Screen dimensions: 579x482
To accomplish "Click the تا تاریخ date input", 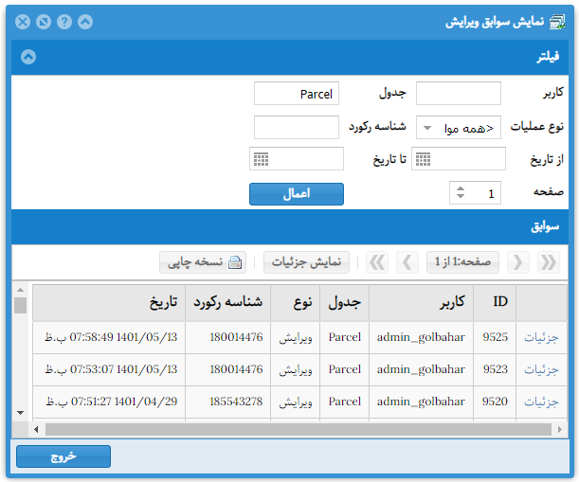I will tap(297, 159).
